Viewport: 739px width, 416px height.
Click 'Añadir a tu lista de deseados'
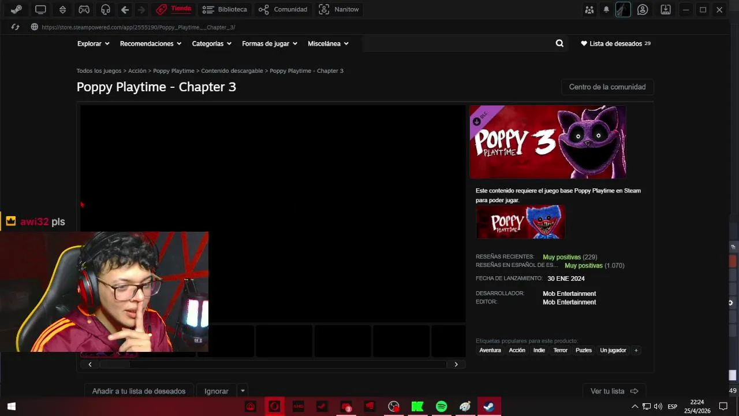(x=139, y=391)
